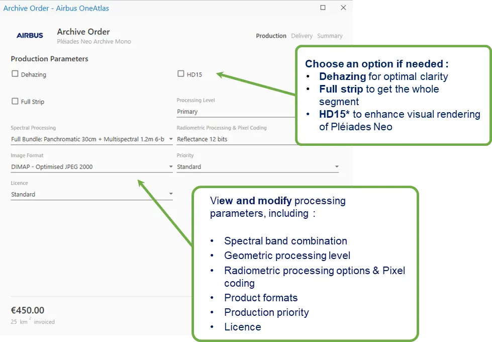This screenshot has width=492, height=342.
Task: Close the Archive Order window
Action: [344, 8]
